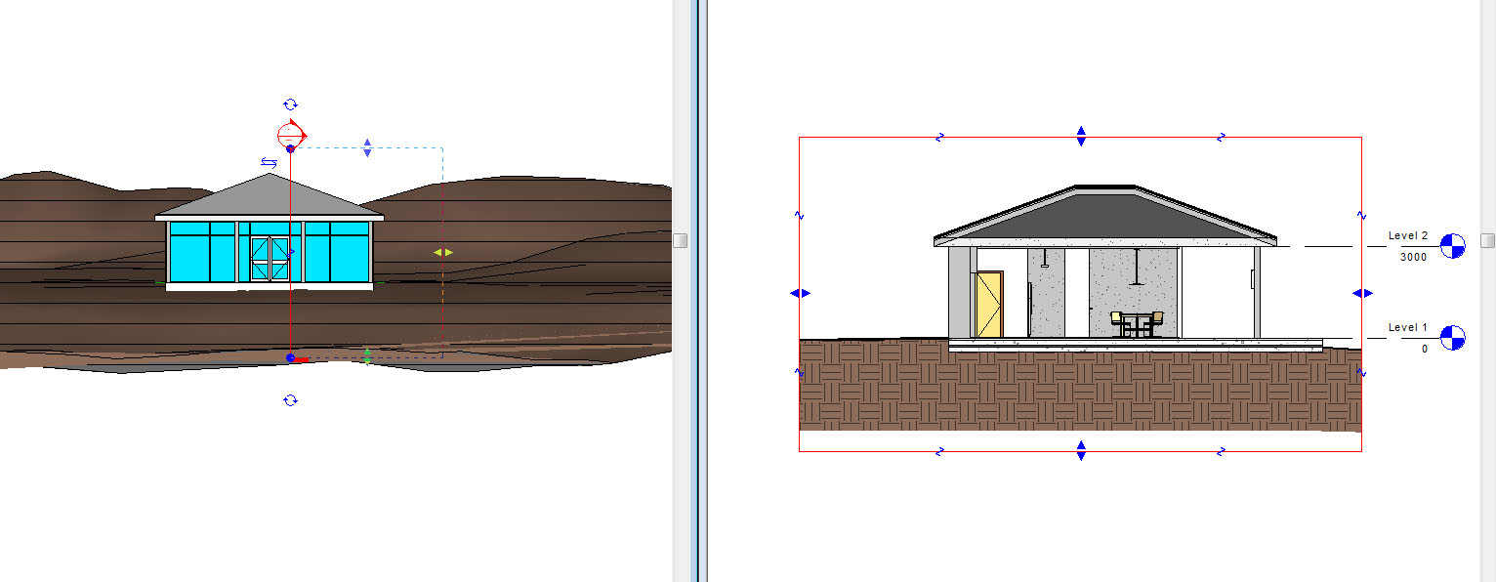Click the left view's vertical scrollbar thumb

[x=681, y=240]
